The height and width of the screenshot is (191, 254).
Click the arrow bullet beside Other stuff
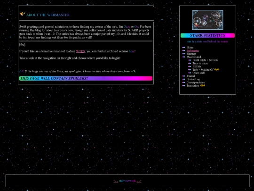[x=190, y=73]
